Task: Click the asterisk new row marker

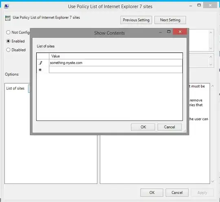Action: [x=40, y=70]
